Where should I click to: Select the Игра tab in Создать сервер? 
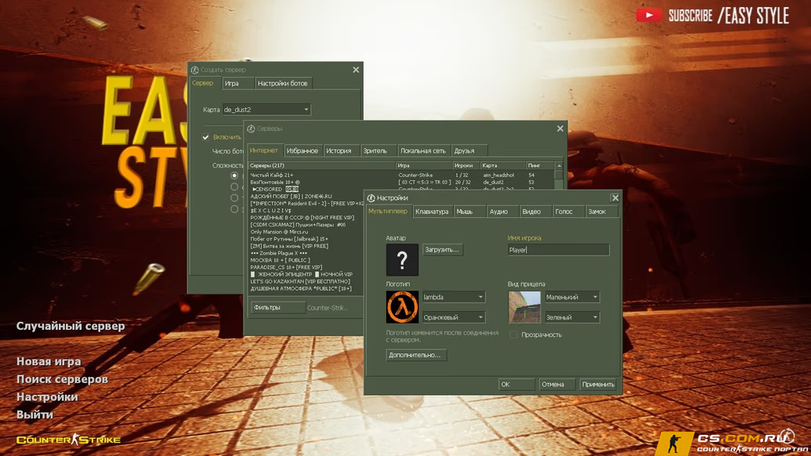(238, 83)
